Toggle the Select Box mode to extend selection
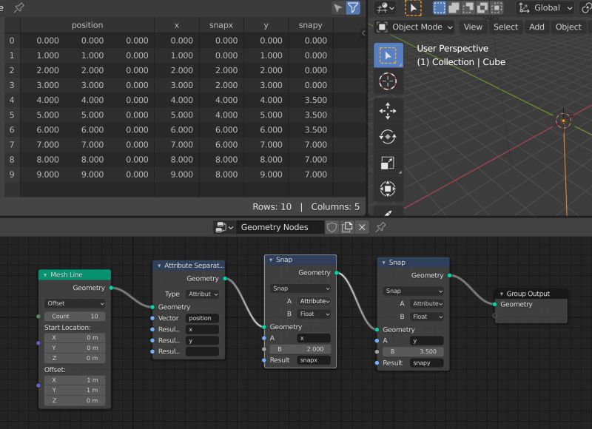The height and width of the screenshot is (429, 592). pos(453,8)
